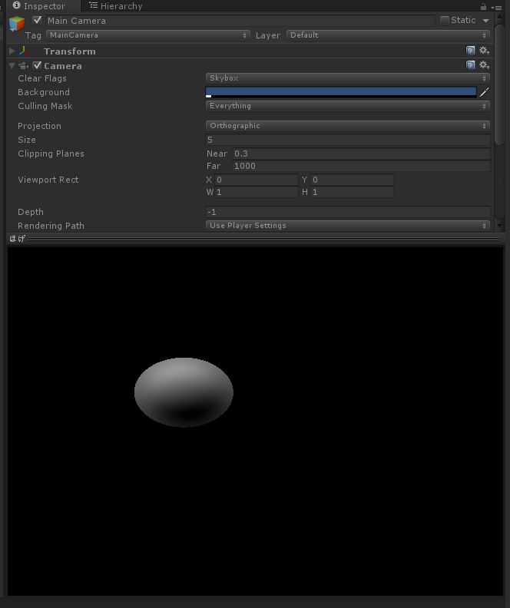Click the Viewport Rect H field
This screenshot has height=608, width=510.
[x=352, y=192]
